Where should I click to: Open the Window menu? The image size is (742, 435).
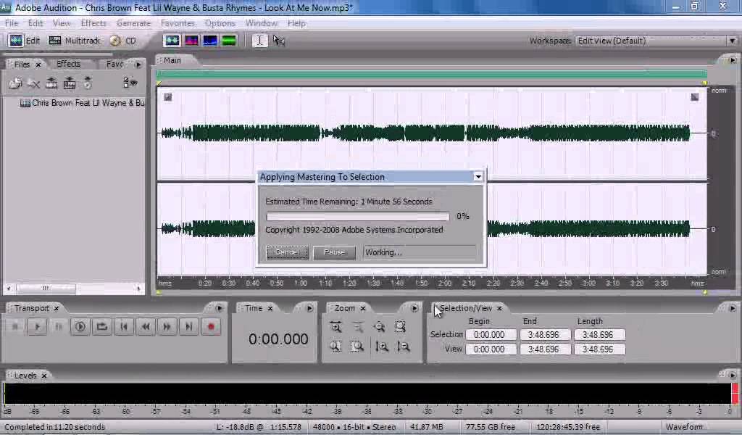pos(261,23)
